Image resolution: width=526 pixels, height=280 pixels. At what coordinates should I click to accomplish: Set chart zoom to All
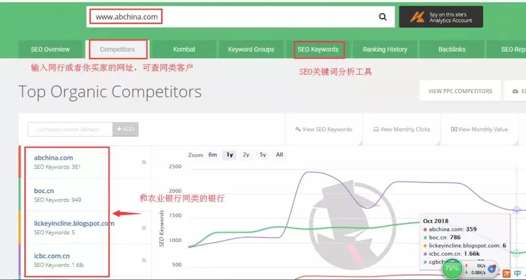[x=280, y=155]
